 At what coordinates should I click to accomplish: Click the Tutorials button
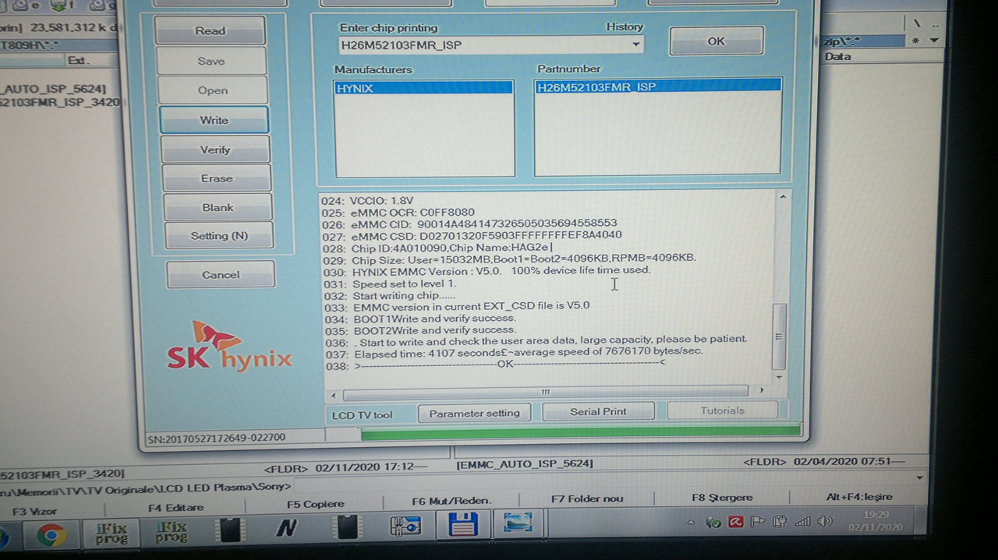[x=723, y=410]
